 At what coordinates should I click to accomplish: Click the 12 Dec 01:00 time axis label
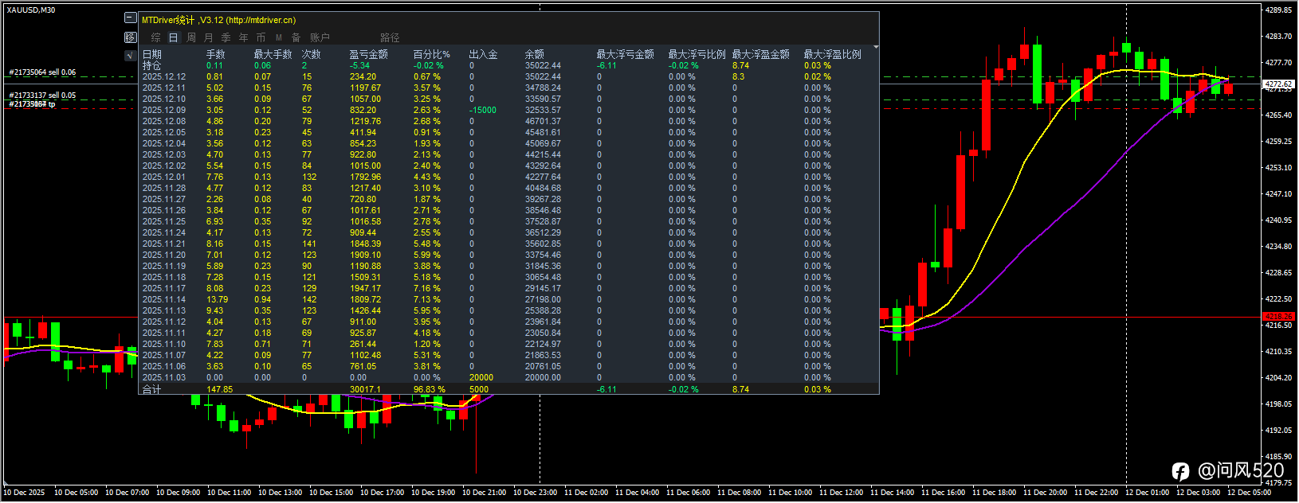pyautogui.click(x=1147, y=493)
